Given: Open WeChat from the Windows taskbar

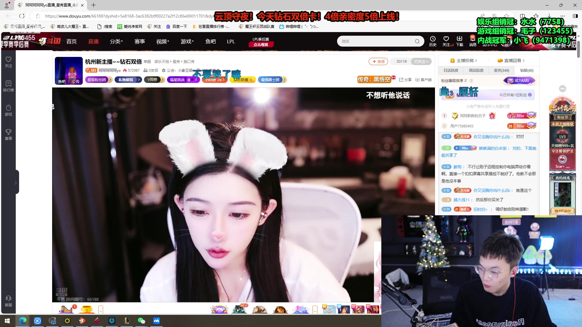Looking at the screenshot, I should pos(142,321).
